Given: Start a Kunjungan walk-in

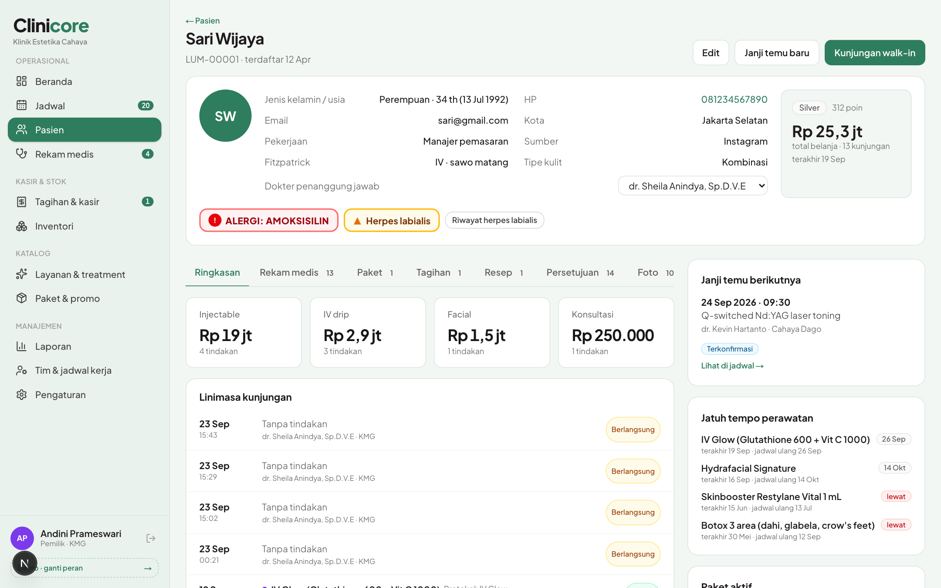Looking at the screenshot, I should click(875, 53).
